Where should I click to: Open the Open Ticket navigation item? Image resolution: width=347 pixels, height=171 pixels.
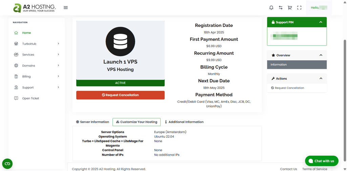point(30,98)
